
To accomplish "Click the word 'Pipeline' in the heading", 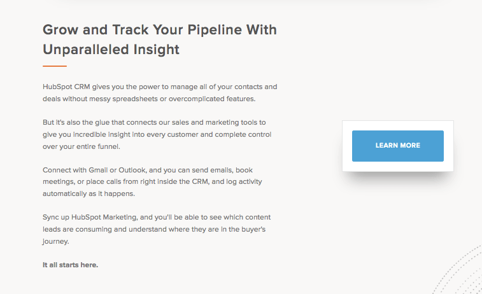I will pyautogui.click(x=215, y=30).
